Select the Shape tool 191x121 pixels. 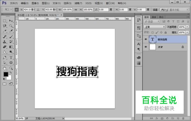pyautogui.click(x=11, y=63)
